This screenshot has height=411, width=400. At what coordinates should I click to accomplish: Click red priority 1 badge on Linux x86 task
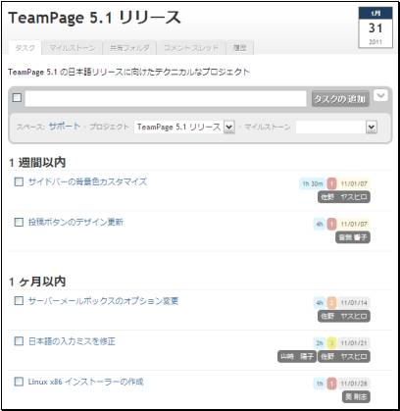click(331, 384)
